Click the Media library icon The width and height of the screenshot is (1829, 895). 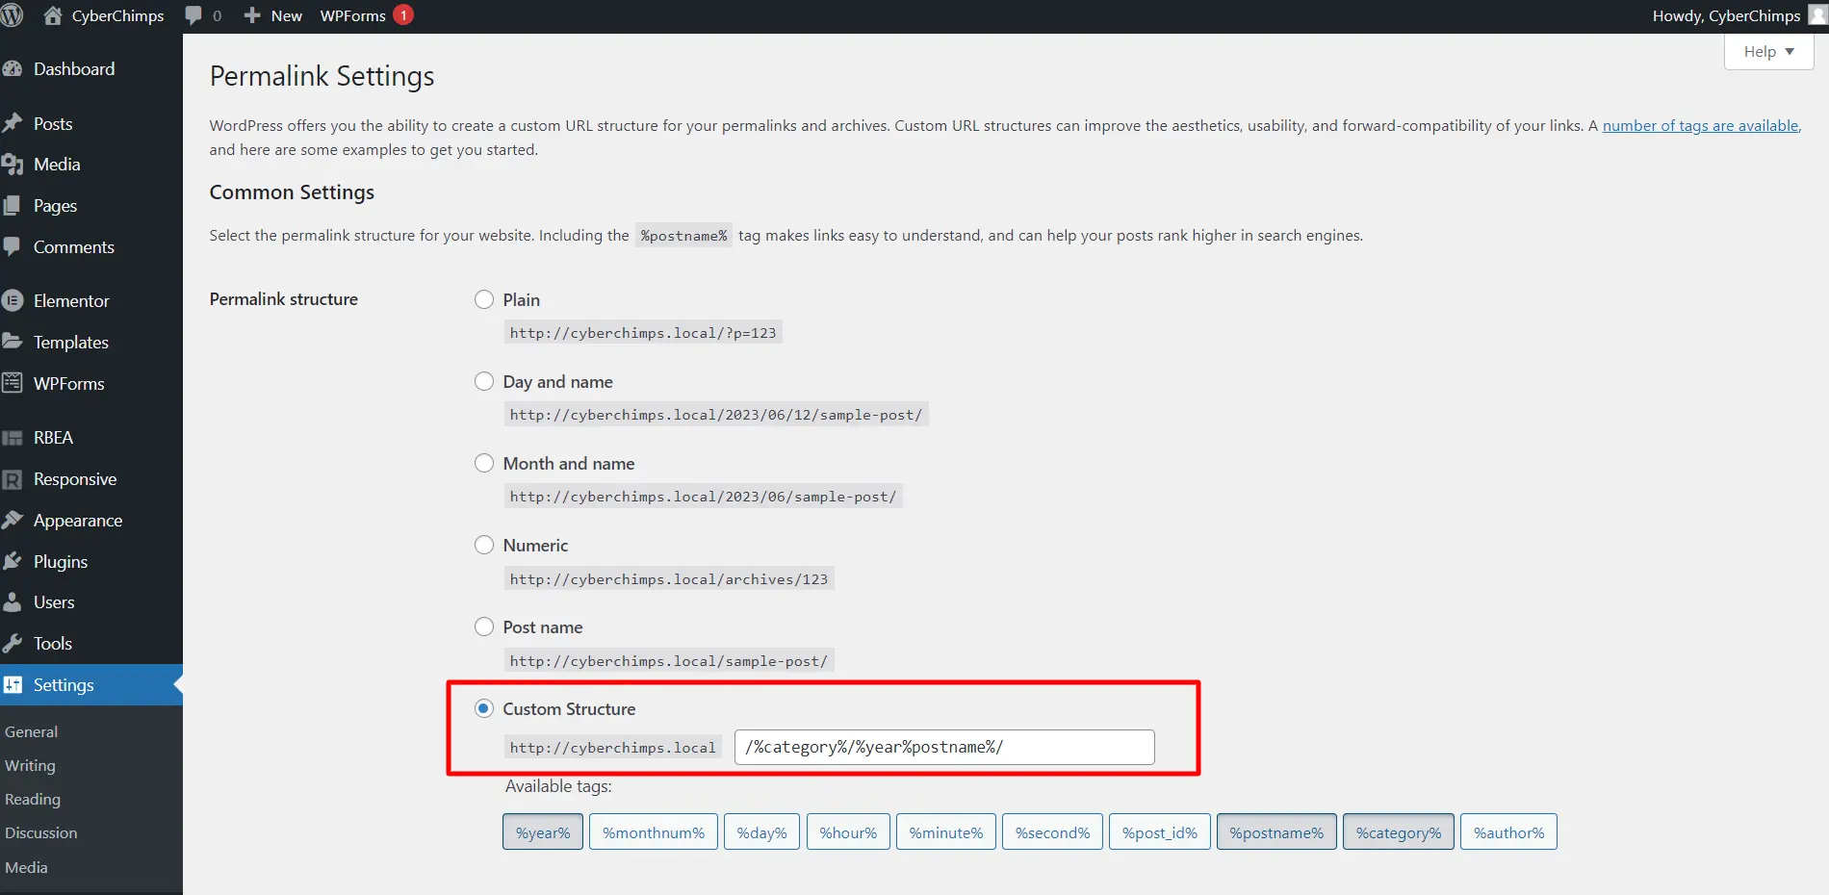pos(13,165)
